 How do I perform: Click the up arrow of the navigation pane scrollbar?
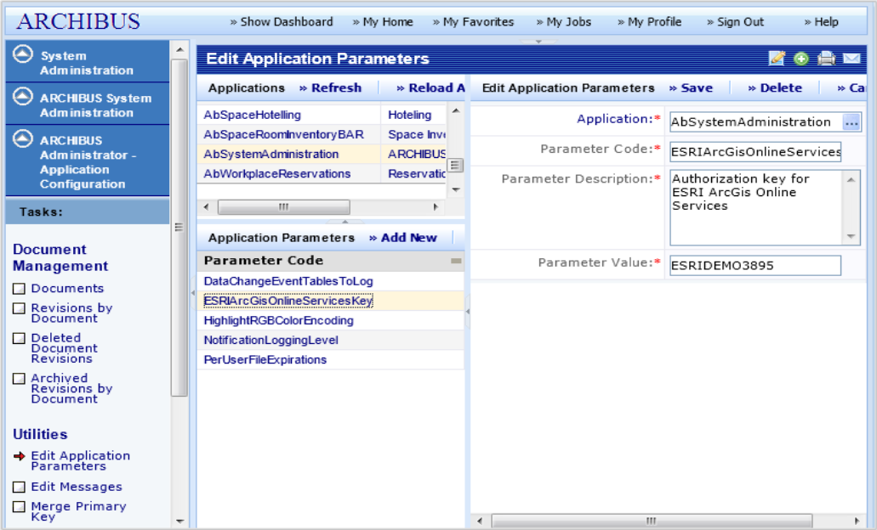179,50
